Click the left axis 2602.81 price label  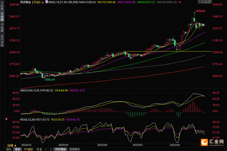click(x=14, y=76)
